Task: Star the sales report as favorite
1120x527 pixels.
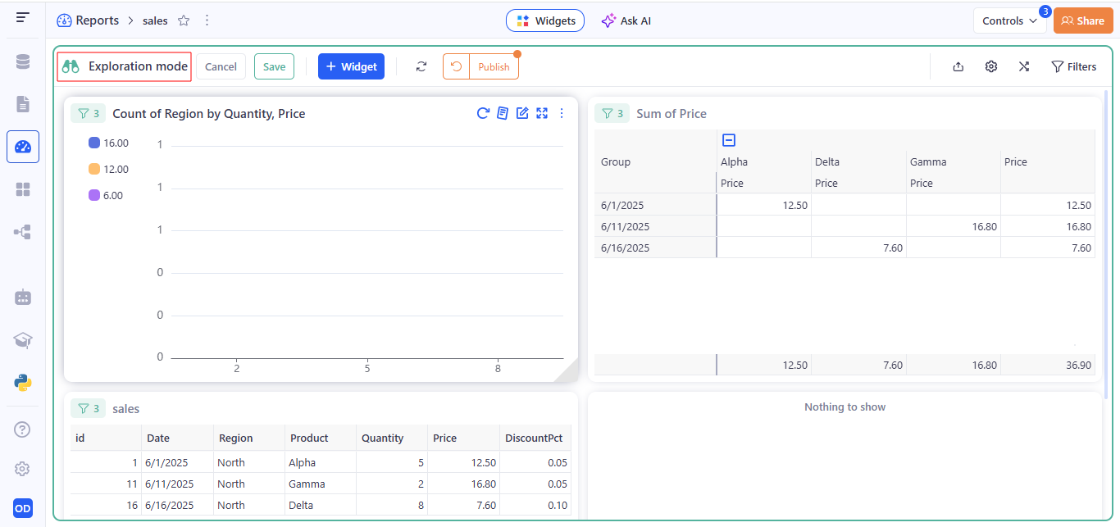Action: [x=184, y=20]
